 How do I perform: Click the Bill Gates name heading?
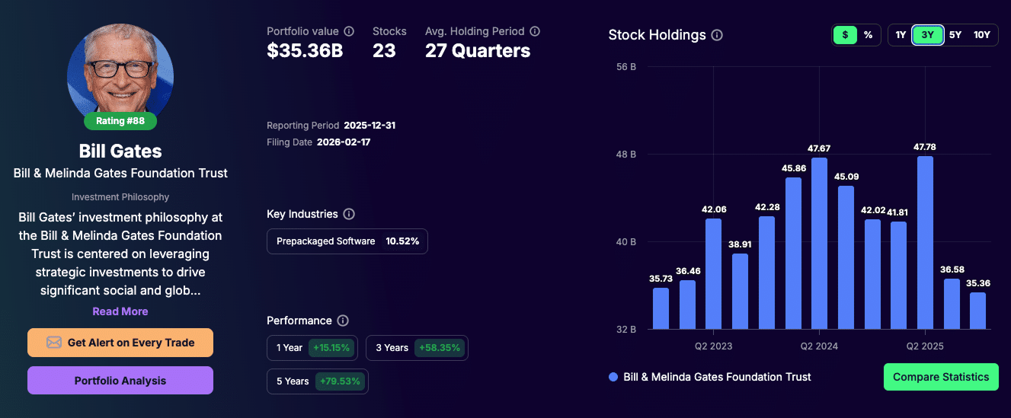point(120,151)
